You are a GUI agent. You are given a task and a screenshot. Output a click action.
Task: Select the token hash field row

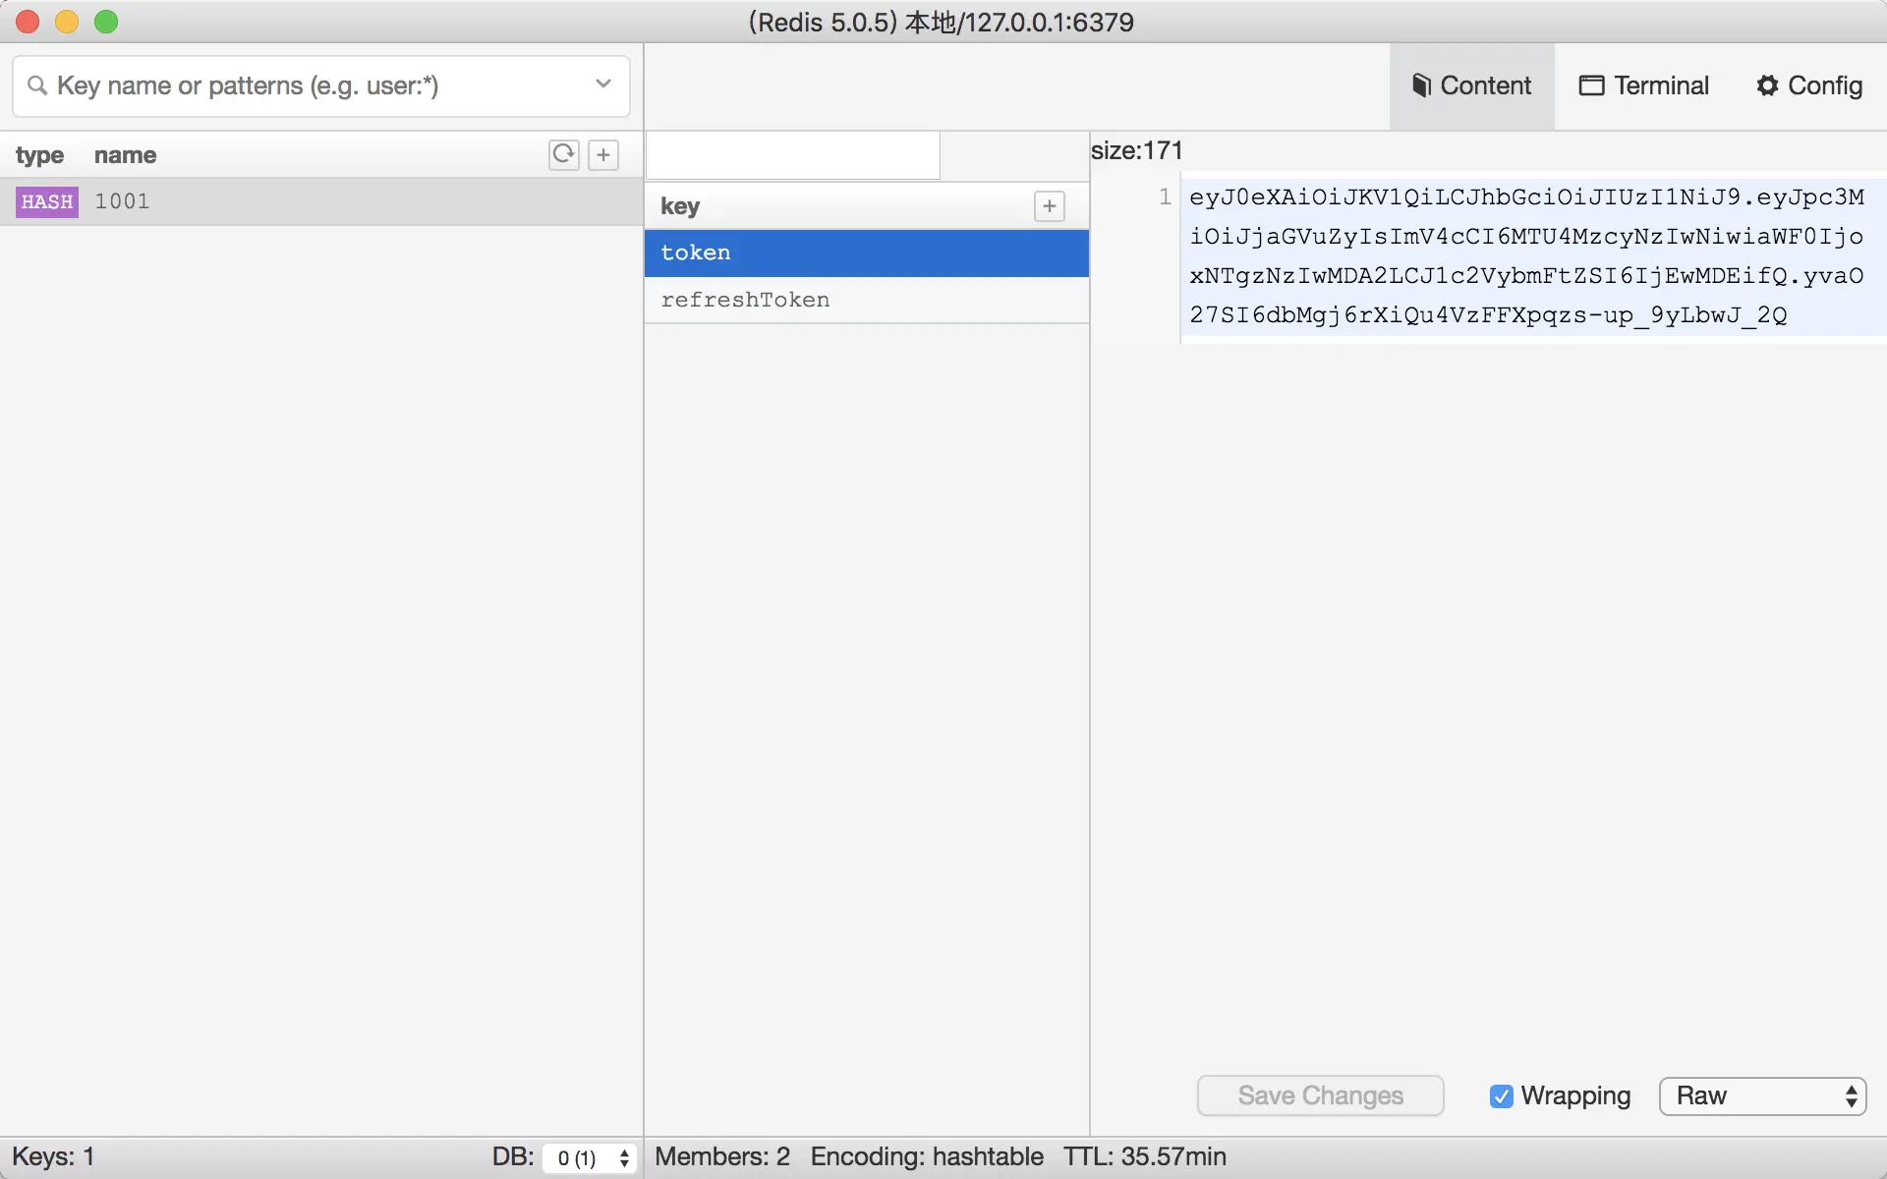[x=865, y=253]
